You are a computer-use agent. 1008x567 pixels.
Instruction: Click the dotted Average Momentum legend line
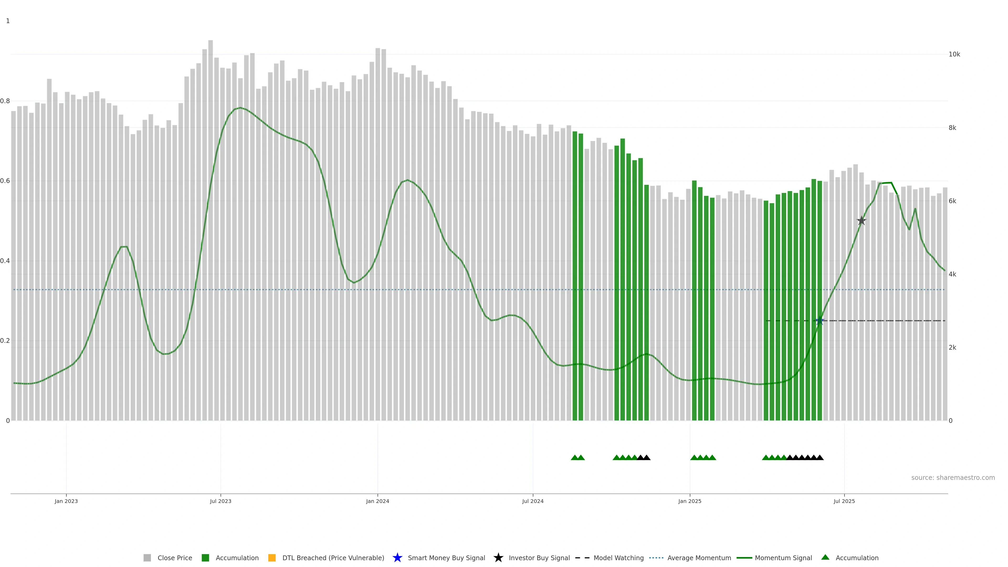click(656, 558)
